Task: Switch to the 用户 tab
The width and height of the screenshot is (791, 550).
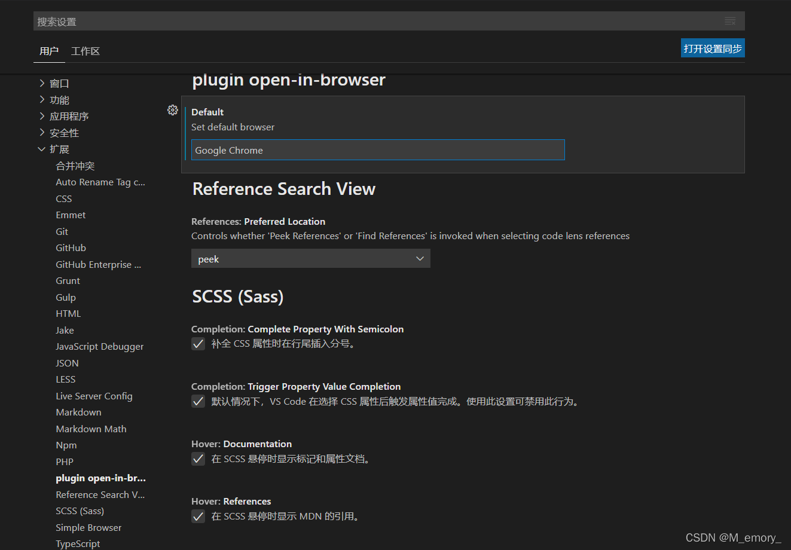Action: pyautogui.click(x=49, y=51)
